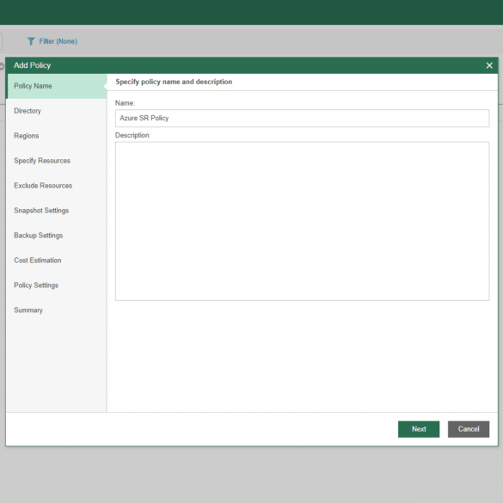Click the Next button
The image size is (503, 503).
click(419, 429)
